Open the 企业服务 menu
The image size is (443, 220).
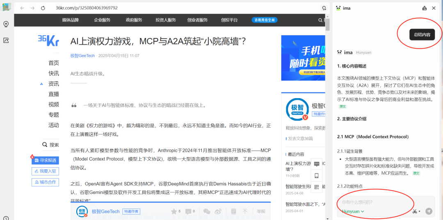pyautogui.click(x=102, y=20)
